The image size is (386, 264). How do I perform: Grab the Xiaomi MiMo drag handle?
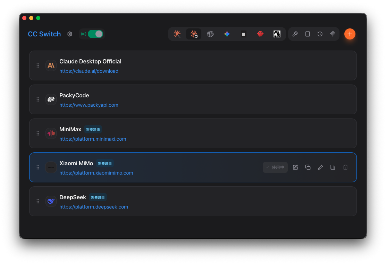pos(38,167)
